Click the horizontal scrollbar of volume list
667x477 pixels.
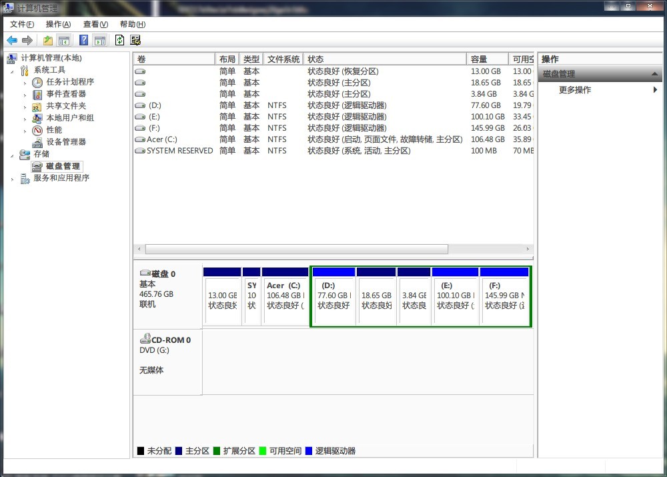297,249
